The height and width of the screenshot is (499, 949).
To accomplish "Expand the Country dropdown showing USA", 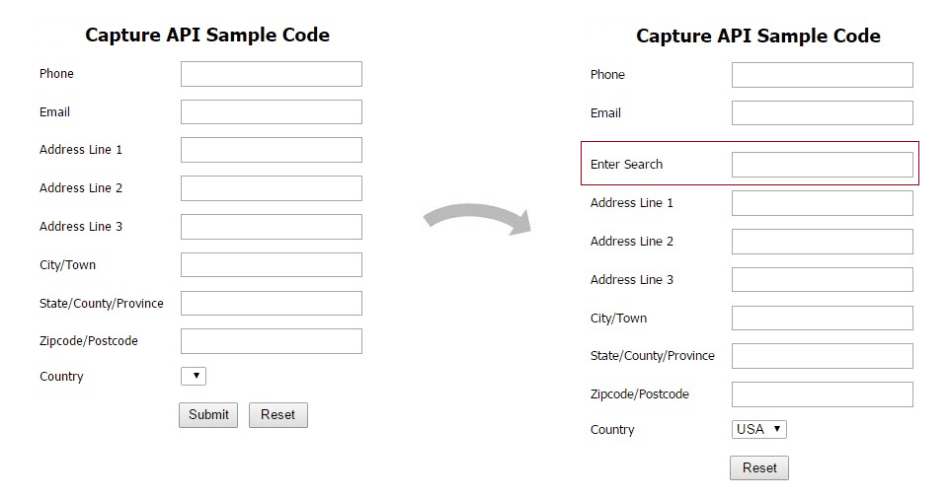I will (759, 429).
